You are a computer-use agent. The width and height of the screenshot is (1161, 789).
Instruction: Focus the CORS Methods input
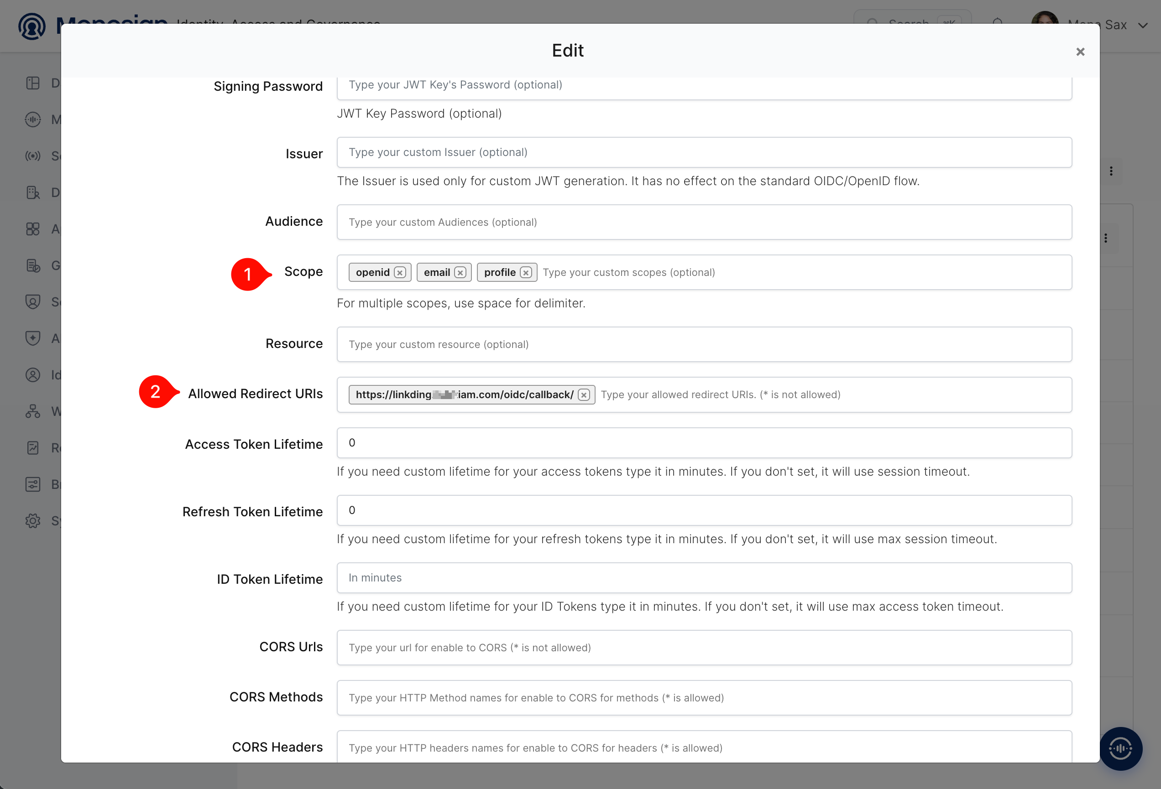click(704, 698)
